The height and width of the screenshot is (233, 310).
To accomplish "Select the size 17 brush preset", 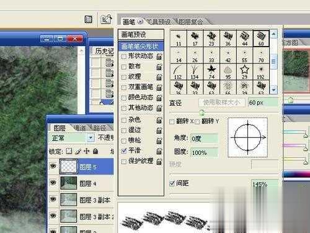I will click(195, 39).
